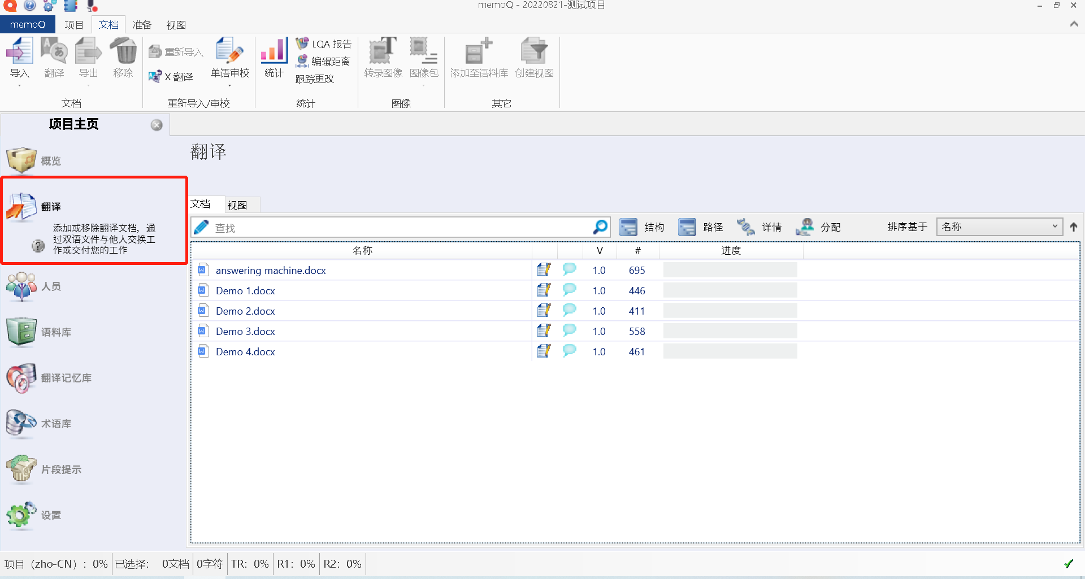
Task: Click the progress bar for Demo 4.docx
Action: 730,351
